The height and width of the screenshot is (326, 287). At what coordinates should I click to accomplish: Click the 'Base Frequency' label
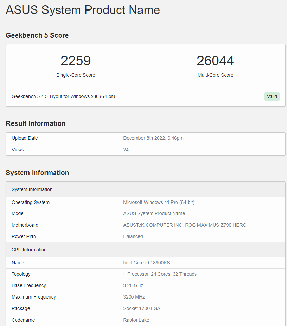click(29, 285)
